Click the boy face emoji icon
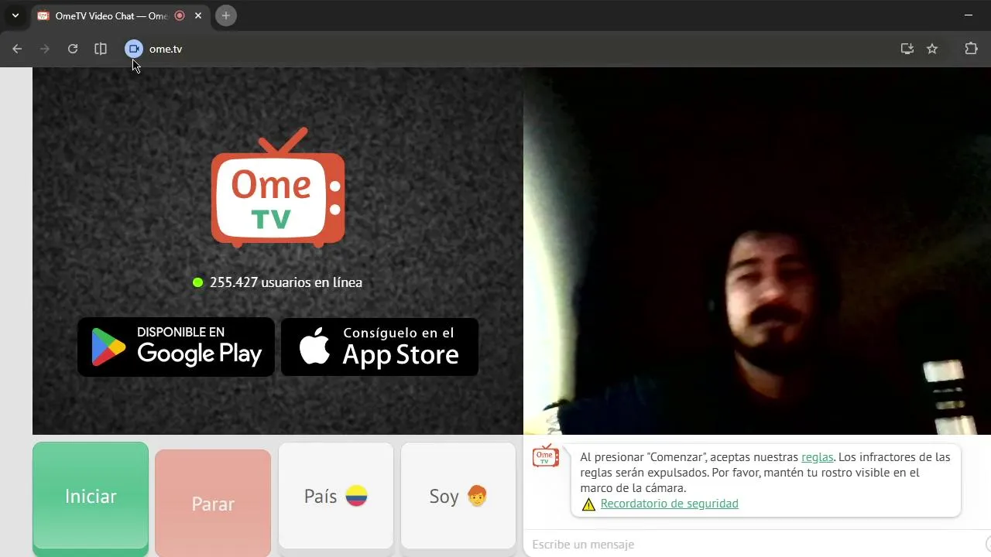 pyautogui.click(x=477, y=496)
